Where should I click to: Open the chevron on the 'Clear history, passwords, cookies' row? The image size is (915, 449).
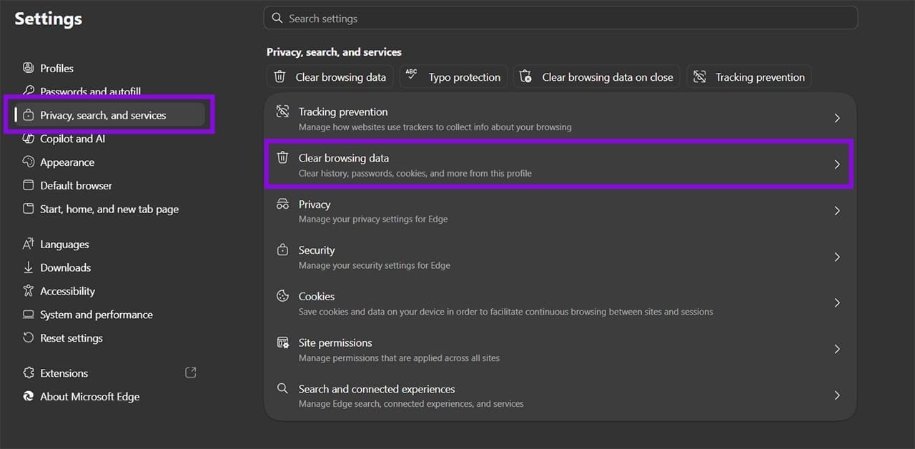tap(837, 164)
